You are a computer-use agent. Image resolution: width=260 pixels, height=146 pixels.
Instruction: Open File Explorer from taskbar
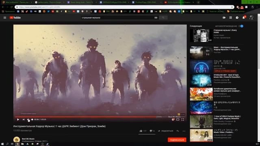click(x=22, y=144)
